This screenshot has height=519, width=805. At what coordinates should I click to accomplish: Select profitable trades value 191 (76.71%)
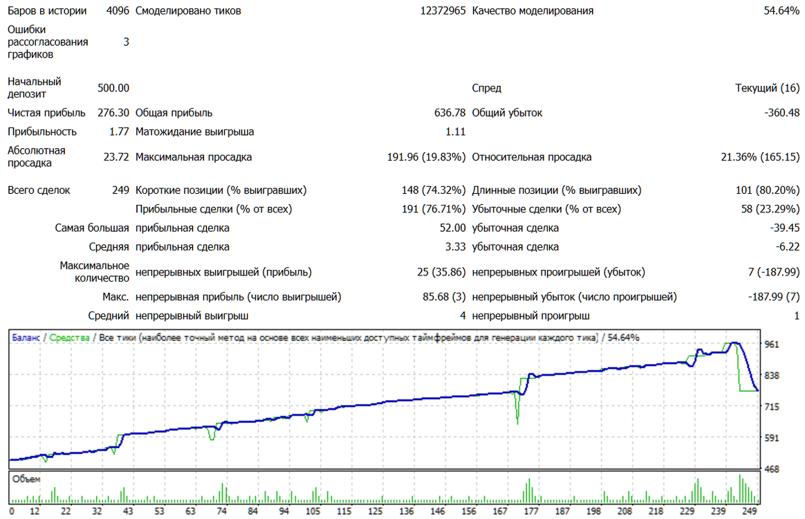pos(434,209)
